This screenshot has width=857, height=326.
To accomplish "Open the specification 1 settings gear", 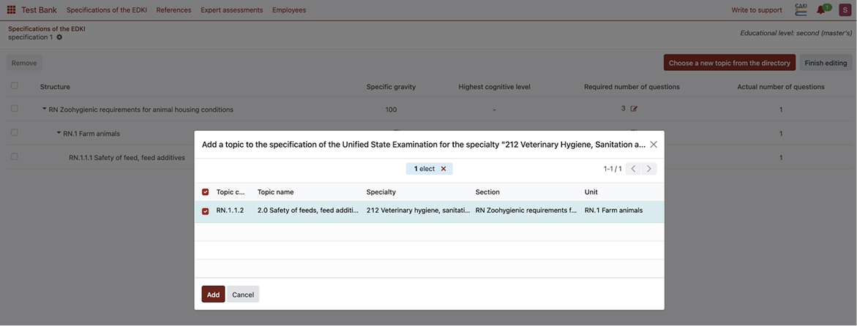I will [59, 37].
